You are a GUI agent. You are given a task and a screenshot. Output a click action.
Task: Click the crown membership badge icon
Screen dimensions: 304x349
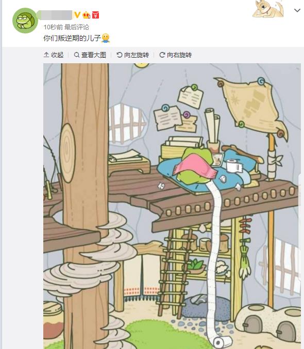tap(86, 15)
